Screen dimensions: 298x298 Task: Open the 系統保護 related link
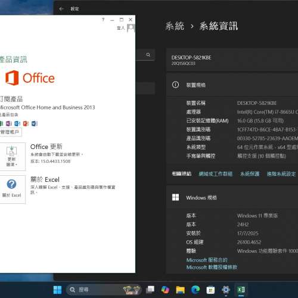[x=250, y=174]
